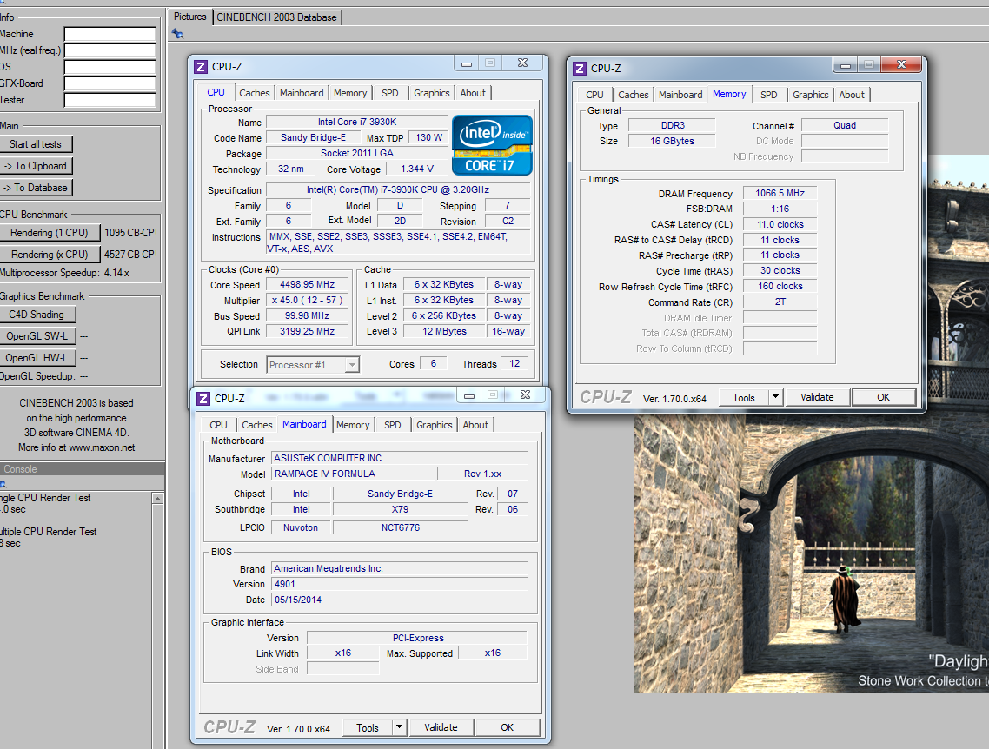Click the Core Speed value 4498.95 MHz

point(307,284)
